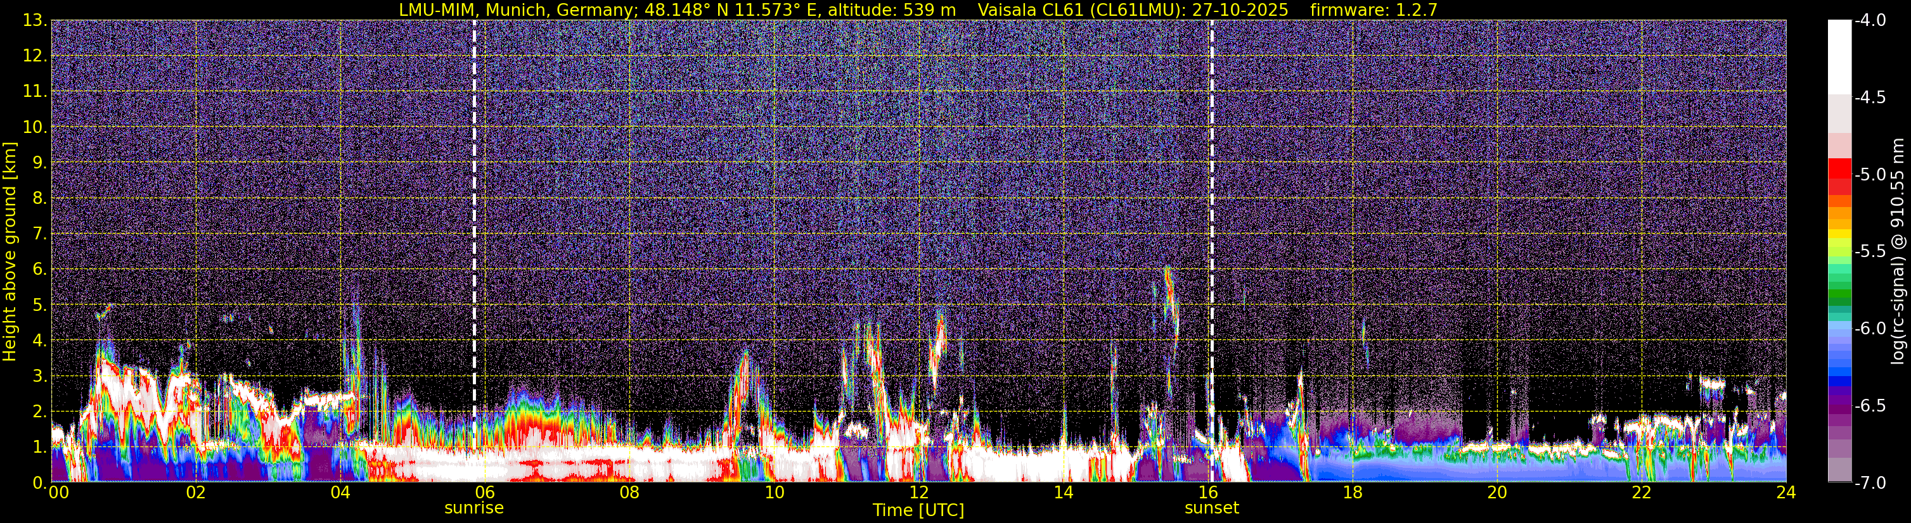The width and height of the screenshot is (1911, 523).
Task: Click the "16" time axis tick label
Action: (1207, 493)
